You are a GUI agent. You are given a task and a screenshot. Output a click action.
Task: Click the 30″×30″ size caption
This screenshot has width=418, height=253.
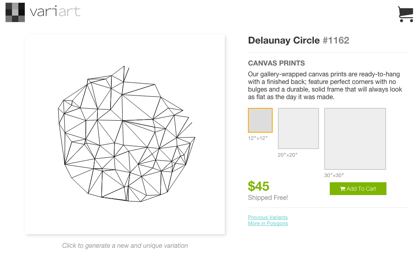(334, 175)
